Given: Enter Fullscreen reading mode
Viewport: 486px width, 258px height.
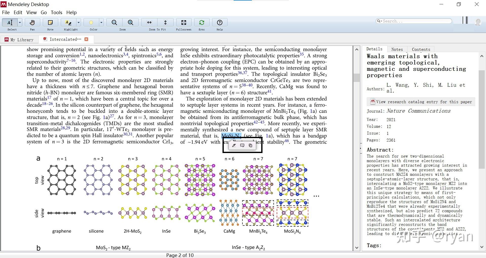Looking at the screenshot, I should [x=184, y=23].
